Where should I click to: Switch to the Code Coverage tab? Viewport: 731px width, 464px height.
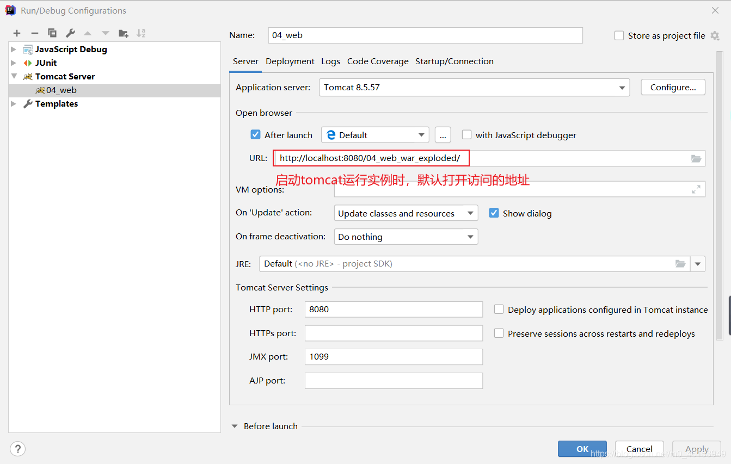[378, 61]
